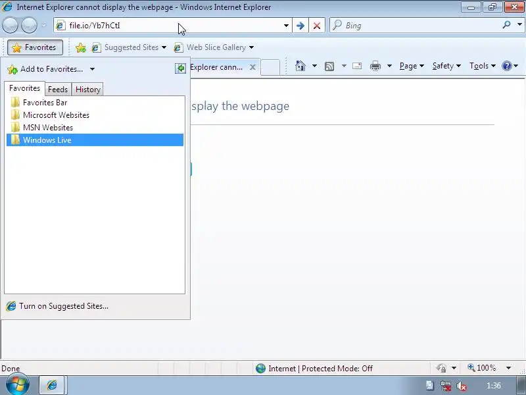This screenshot has width=526, height=395.
Task: Click Internet Explorer taskbar button
Action: pyautogui.click(x=53, y=385)
